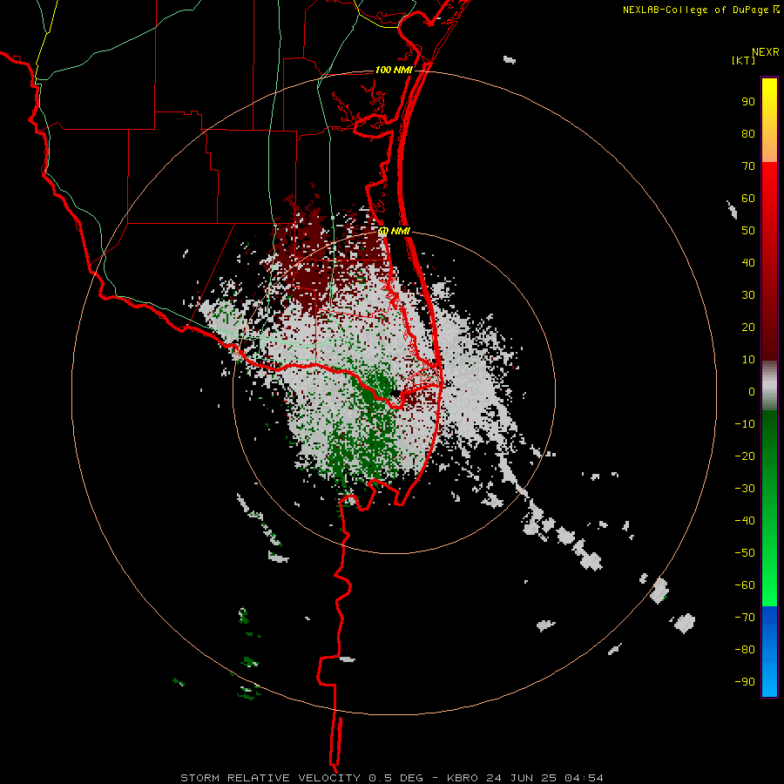Click the 80 value on velocity scale
This screenshot has width=784, height=784.
pos(748,134)
